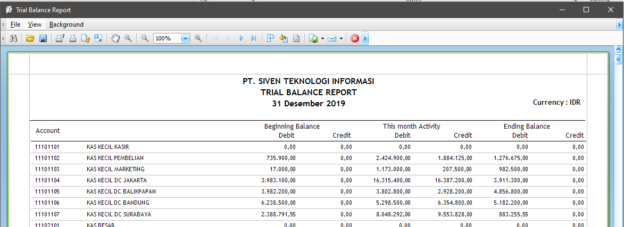
Task: Select the Magnifier tool
Action: (x=128, y=38)
